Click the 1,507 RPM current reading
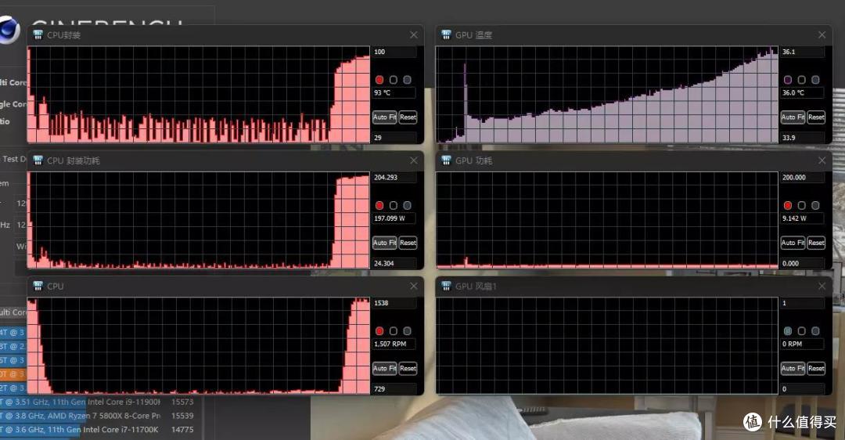 click(x=394, y=344)
